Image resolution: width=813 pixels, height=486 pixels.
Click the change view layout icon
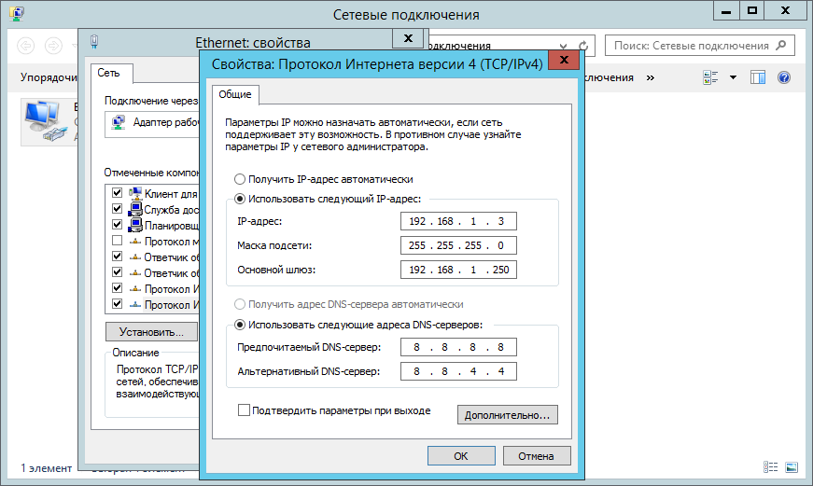click(711, 77)
